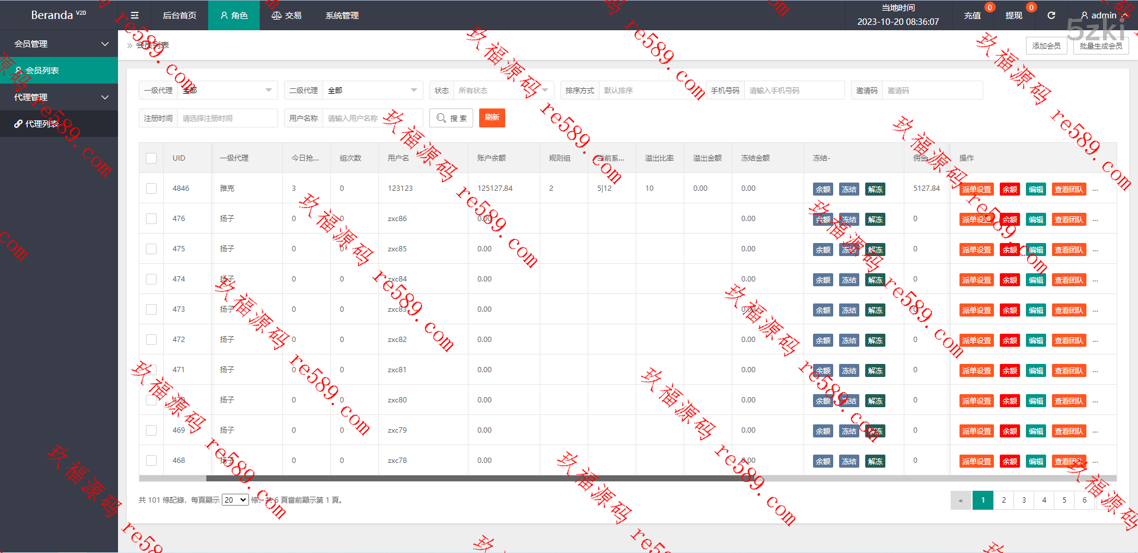This screenshot has width=1138, height=553.
Task: Click the ellipsis for UID 4846 row
Action: pos(1095,190)
